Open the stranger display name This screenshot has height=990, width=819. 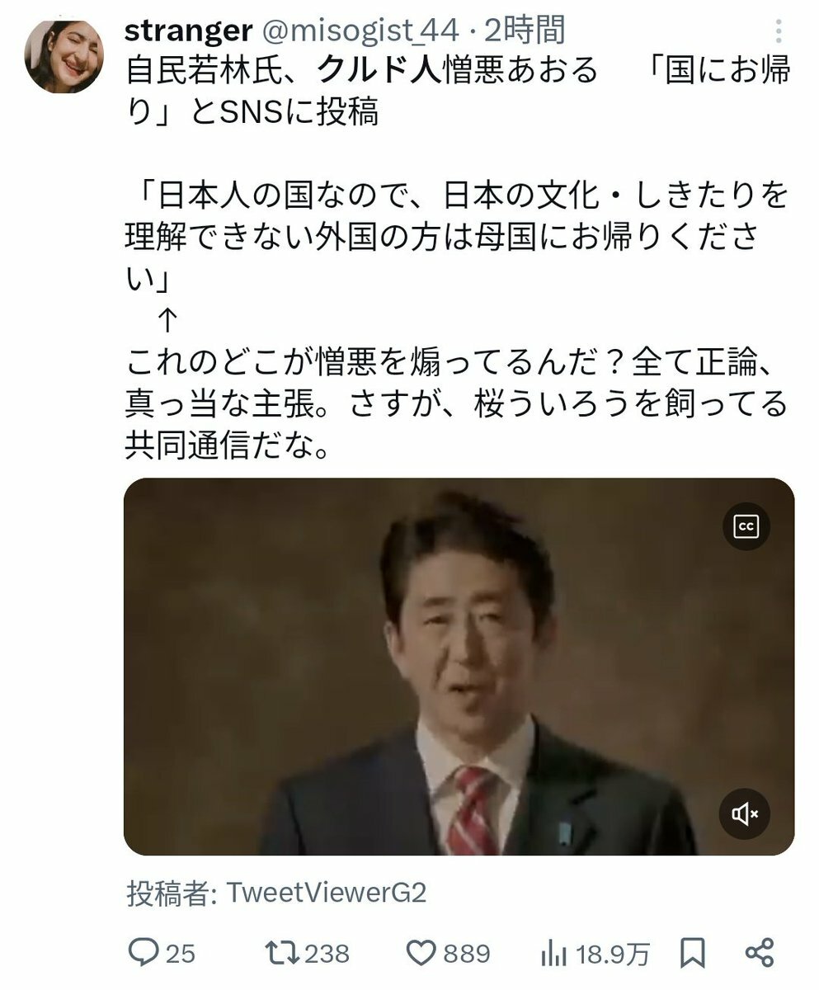(189, 31)
